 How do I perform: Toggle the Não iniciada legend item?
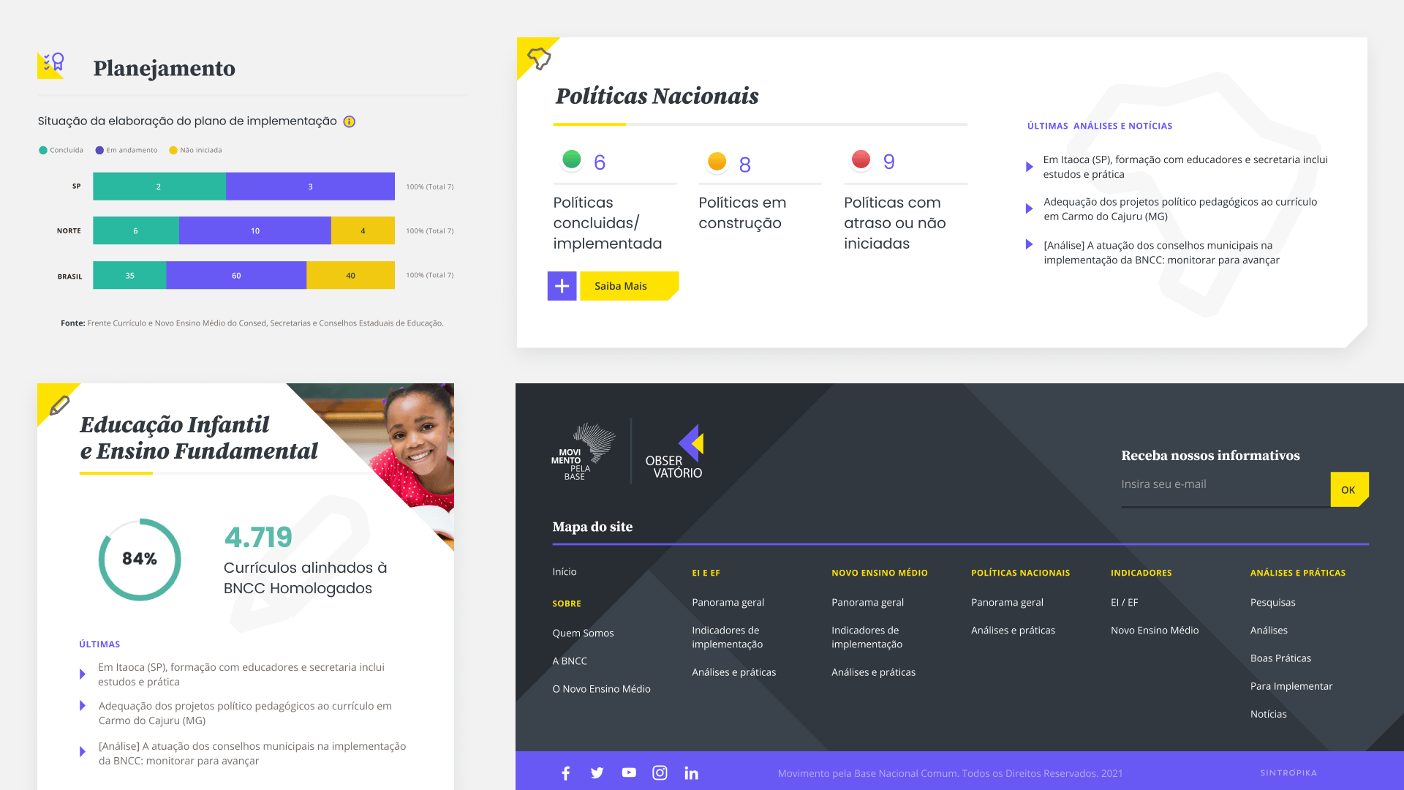click(195, 150)
